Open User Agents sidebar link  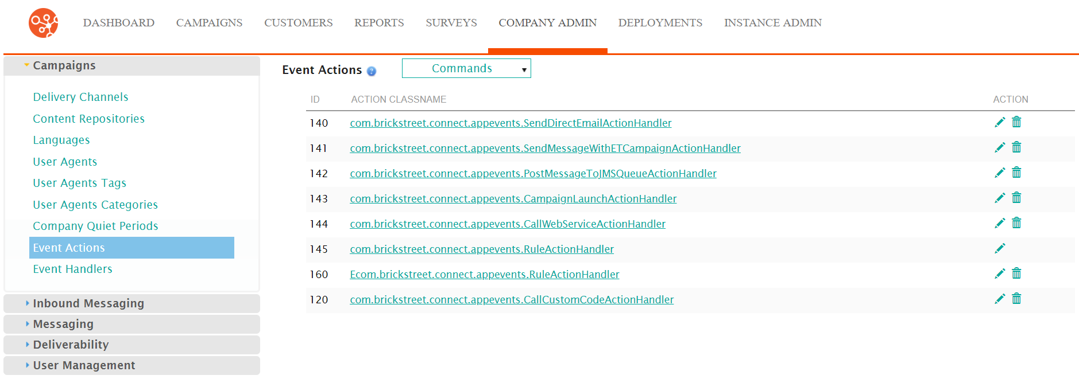pyautogui.click(x=65, y=162)
